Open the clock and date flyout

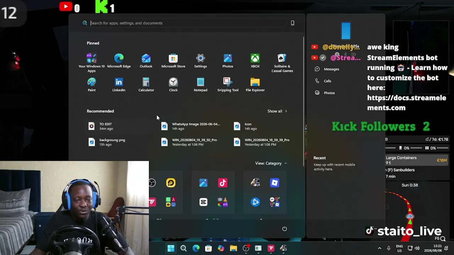point(433,248)
